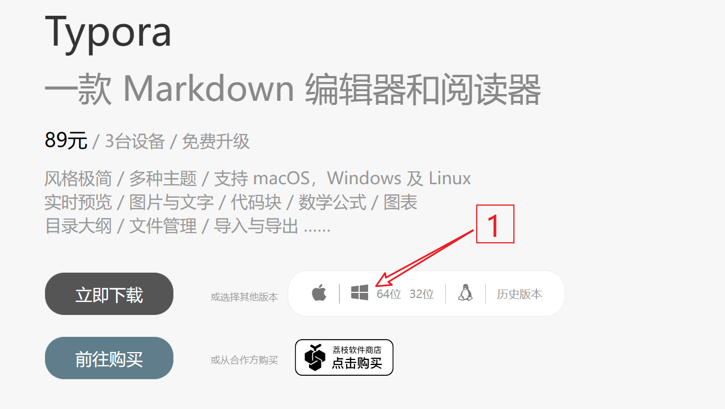The image size is (725, 409).
Task: Open the 历史版本 link
Action: click(x=520, y=294)
